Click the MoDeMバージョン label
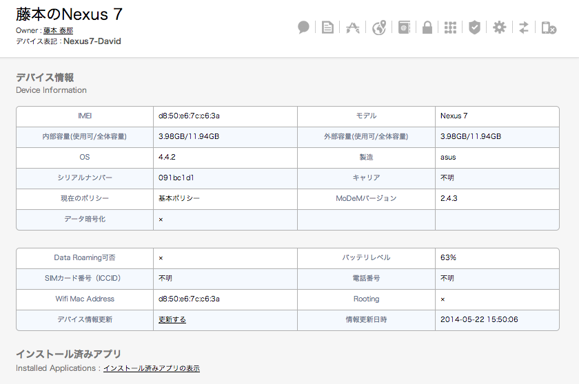Viewport: 579px width, 384px height. [366, 198]
